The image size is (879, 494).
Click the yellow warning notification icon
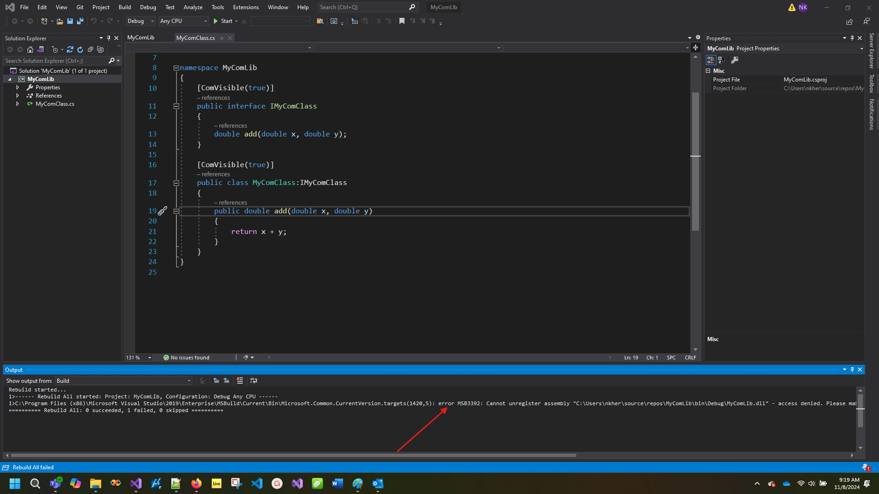click(x=792, y=7)
